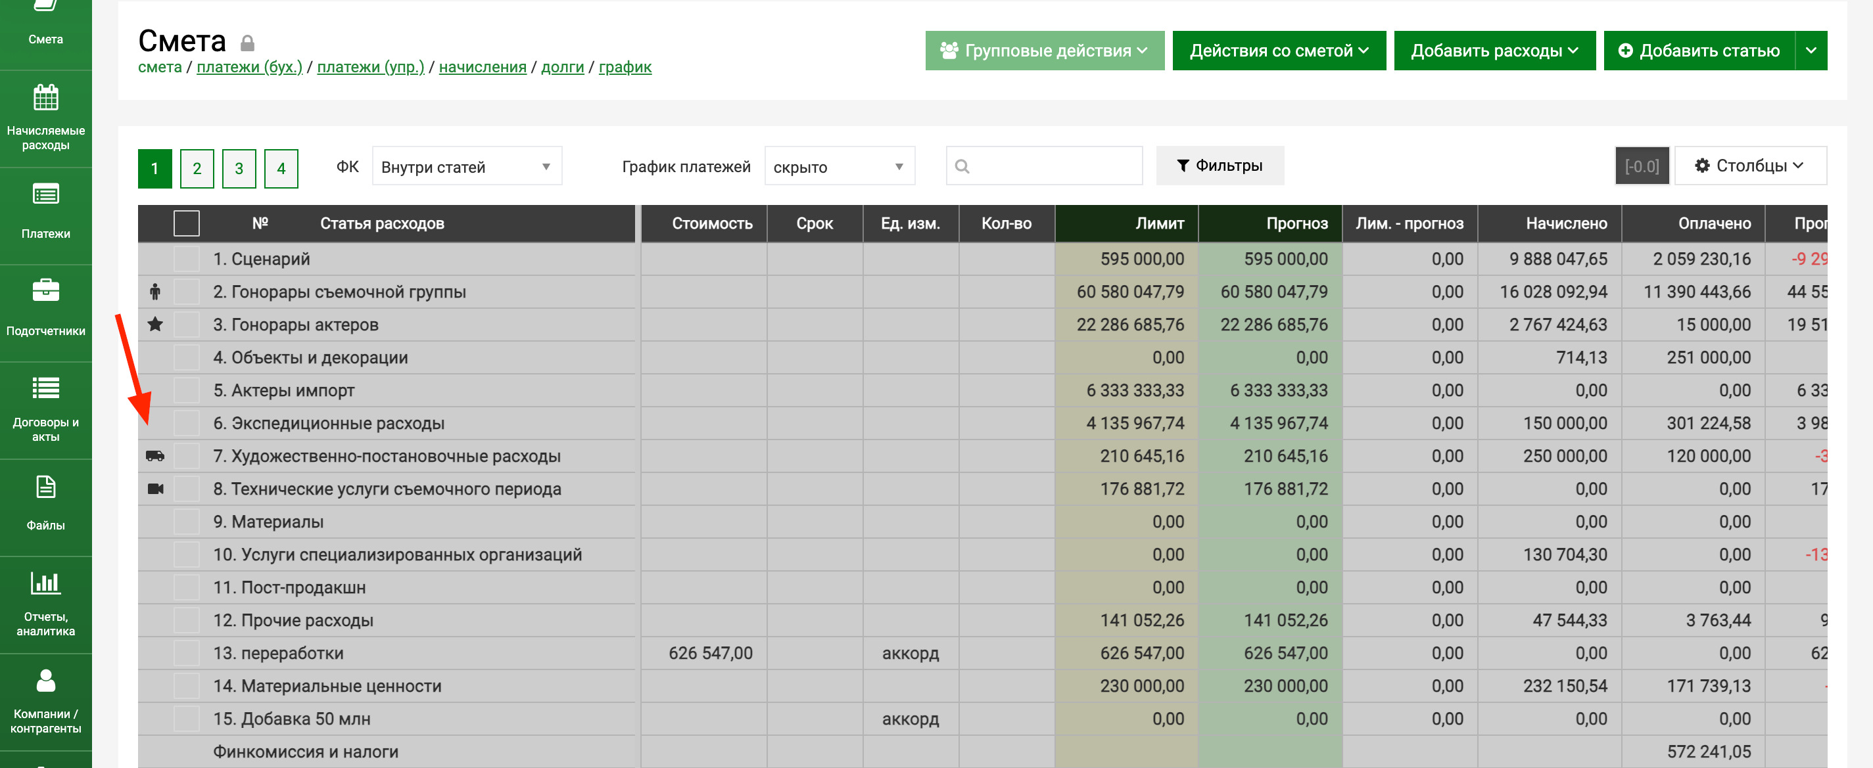Viewport: 1873px width, 768px height.
Task: Switch to level tab 3
Action: pyautogui.click(x=239, y=169)
